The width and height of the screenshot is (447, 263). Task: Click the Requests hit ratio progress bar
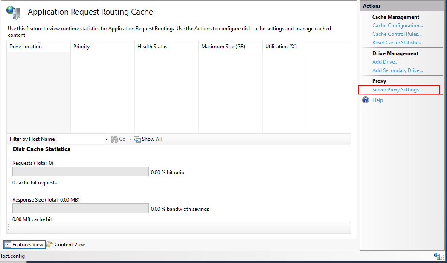(x=80, y=172)
